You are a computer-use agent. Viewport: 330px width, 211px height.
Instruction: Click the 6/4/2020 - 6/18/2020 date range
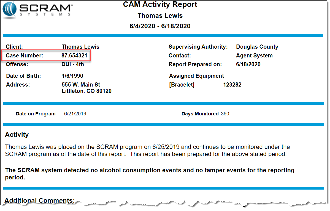pyautogui.click(x=160, y=26)
